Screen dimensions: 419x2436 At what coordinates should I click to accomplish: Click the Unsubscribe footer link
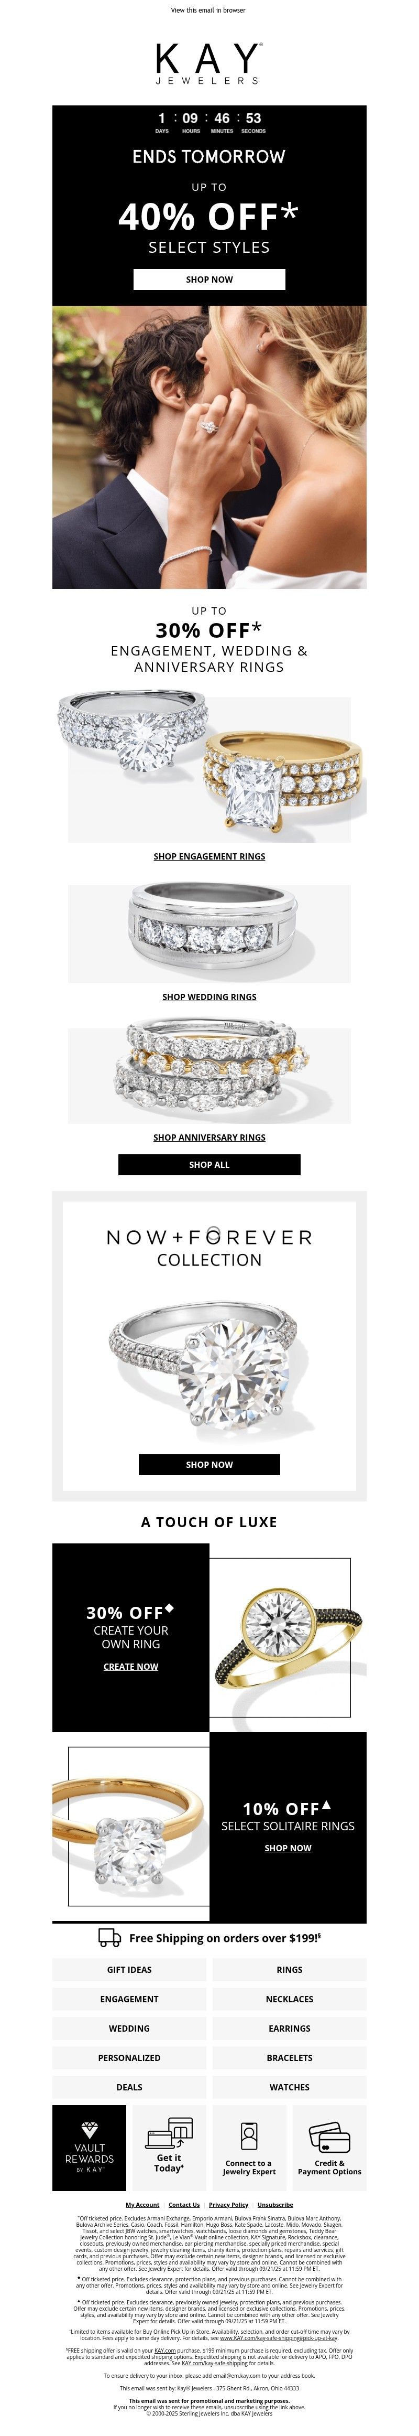click(275, 2204)
